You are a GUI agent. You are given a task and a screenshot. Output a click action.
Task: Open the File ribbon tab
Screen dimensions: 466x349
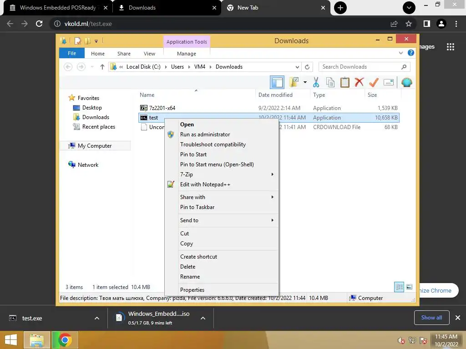click(72, 53)
